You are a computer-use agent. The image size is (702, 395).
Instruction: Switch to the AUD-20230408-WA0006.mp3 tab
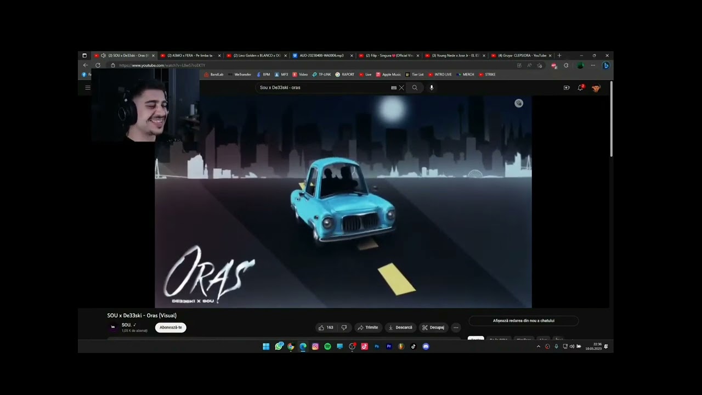tap(322, 55)
